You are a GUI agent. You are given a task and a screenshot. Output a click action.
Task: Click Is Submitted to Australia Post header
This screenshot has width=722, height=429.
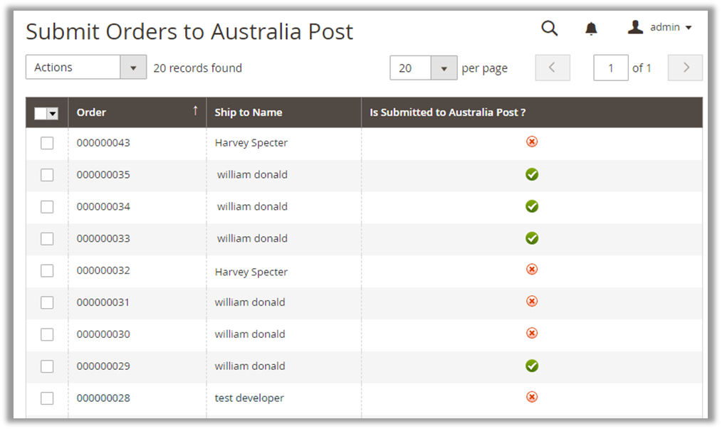click(x=447, y=112)
